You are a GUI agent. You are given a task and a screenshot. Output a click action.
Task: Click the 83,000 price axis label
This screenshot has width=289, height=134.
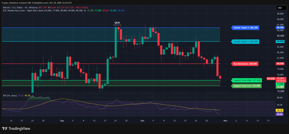click(280, 47)
